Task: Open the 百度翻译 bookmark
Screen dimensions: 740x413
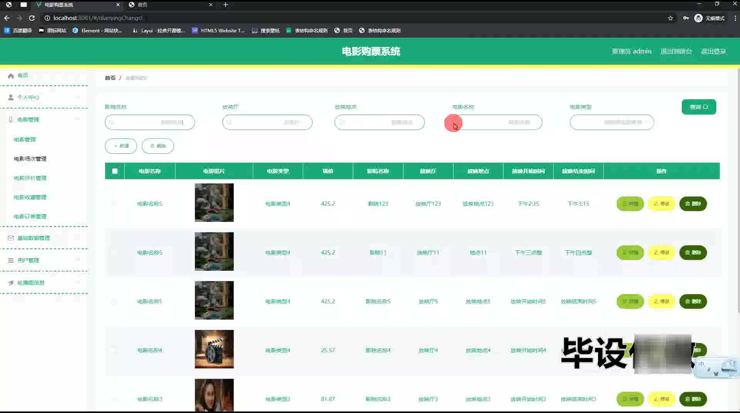Action: pyautogui.click(x=18, y=30)
